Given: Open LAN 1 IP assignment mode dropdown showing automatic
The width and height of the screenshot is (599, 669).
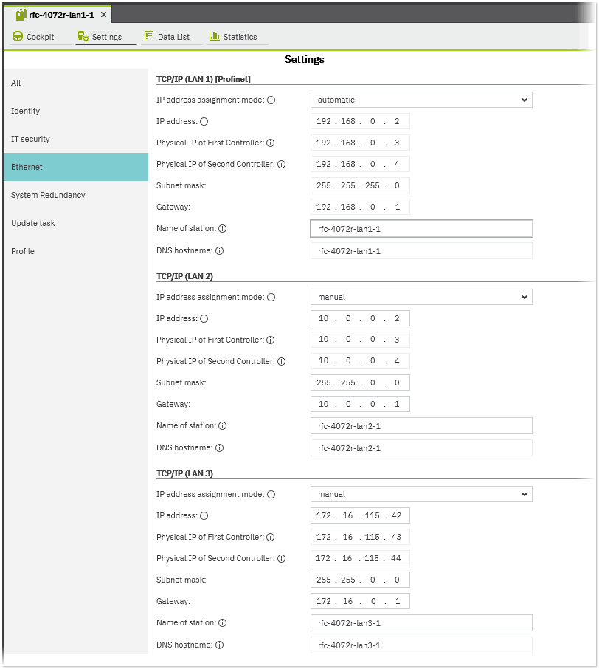Looking at the screenshot, I should point(421,100).
